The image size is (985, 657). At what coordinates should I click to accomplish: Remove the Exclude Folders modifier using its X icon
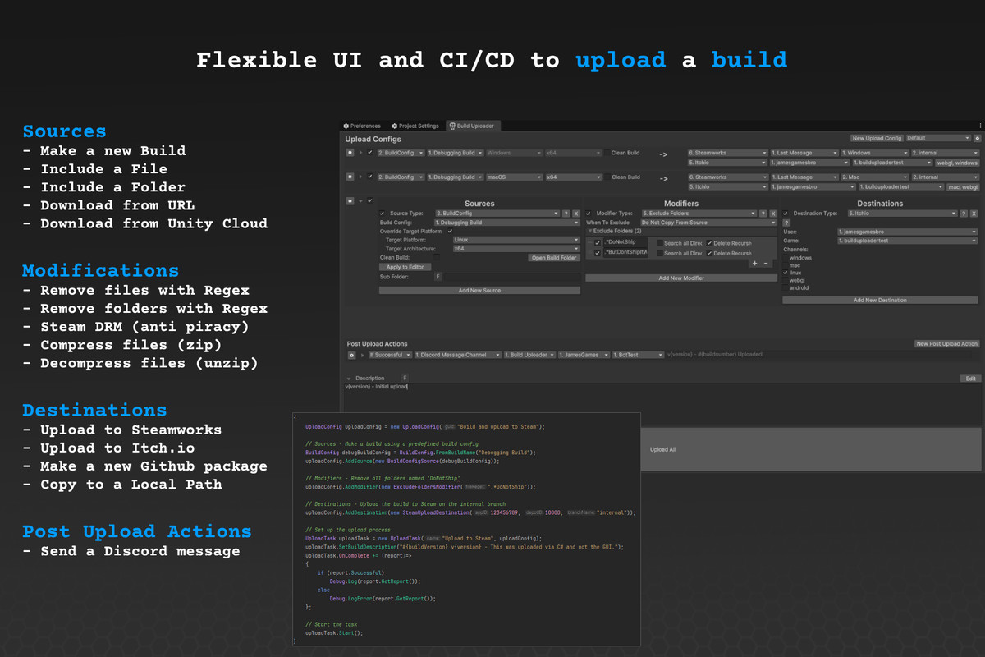coord(772,214)
